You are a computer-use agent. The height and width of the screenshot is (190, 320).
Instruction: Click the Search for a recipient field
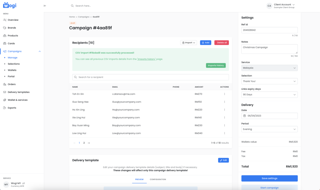[x=150, y=77]
